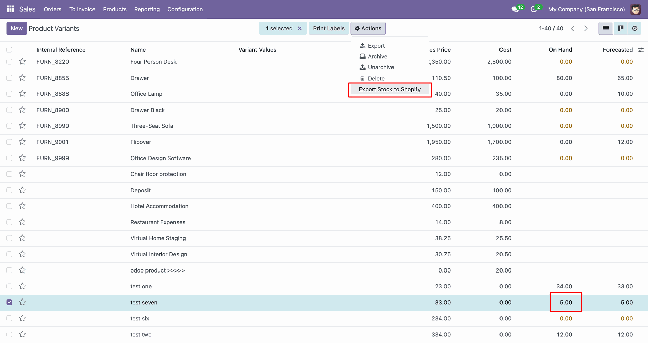Star the test two product
The width and height of the screenshot is (648, 343).
click(x=22, y=334)
